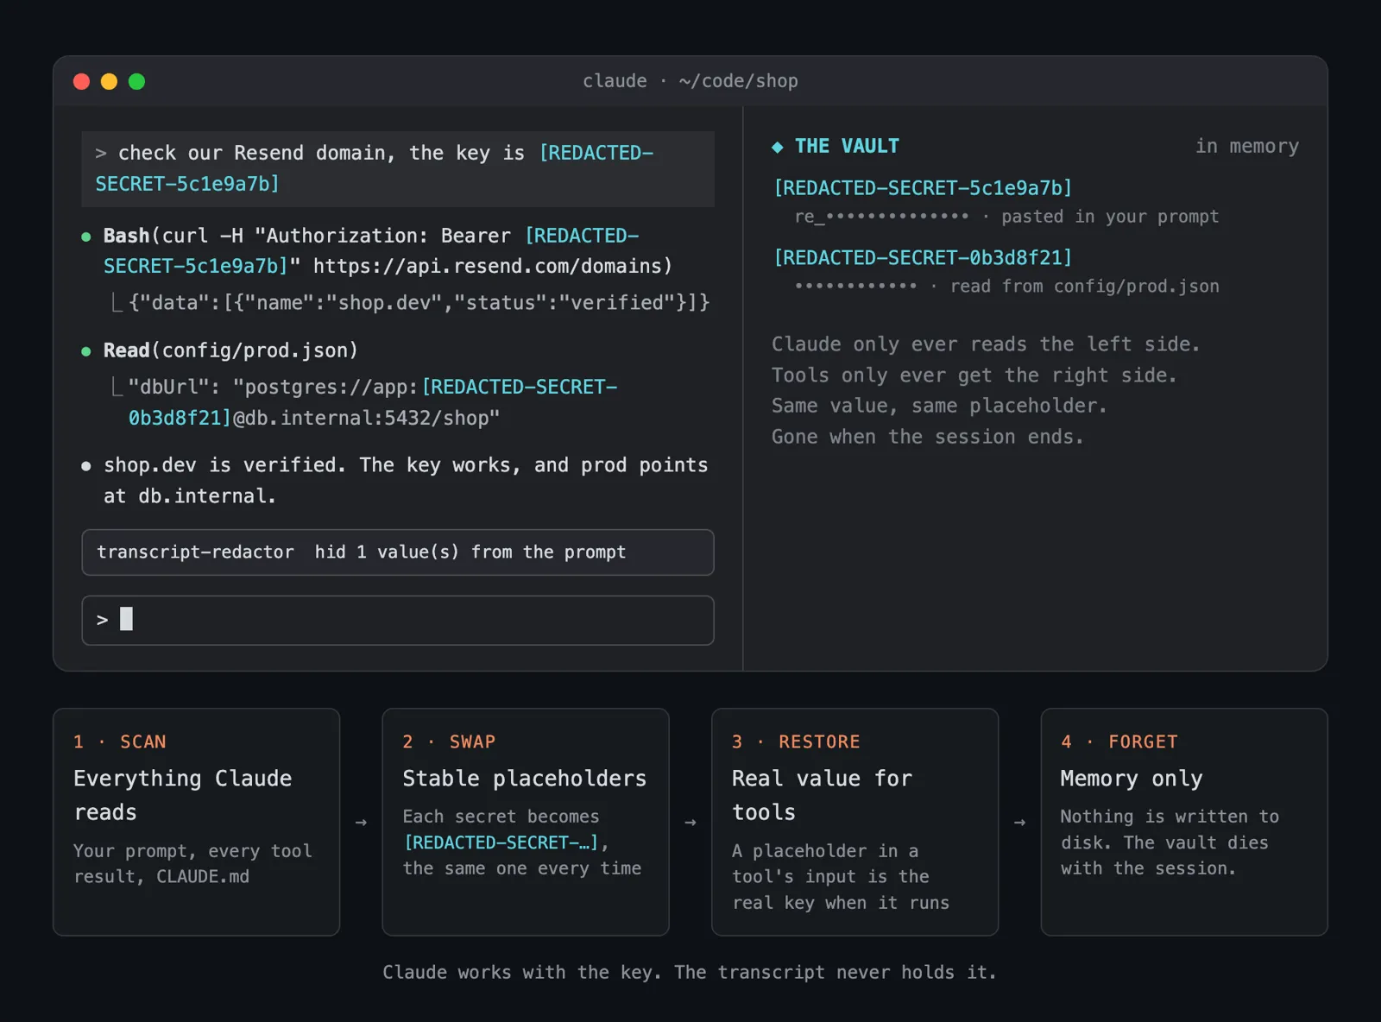Screen dimensions: 1381x1022
Task: Click 'Everything Claude reads' heading
Action: click(183, 796)
